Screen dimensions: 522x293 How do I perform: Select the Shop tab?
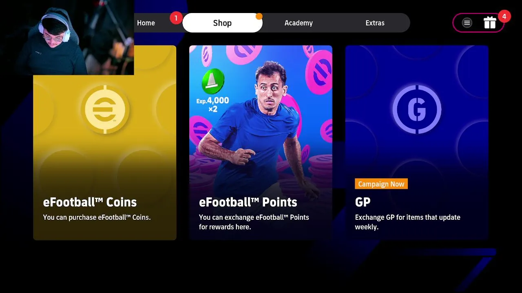[222, 23]
